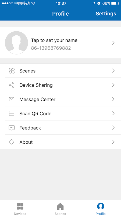Tap the Scan QR Code icon

point(12,113)
